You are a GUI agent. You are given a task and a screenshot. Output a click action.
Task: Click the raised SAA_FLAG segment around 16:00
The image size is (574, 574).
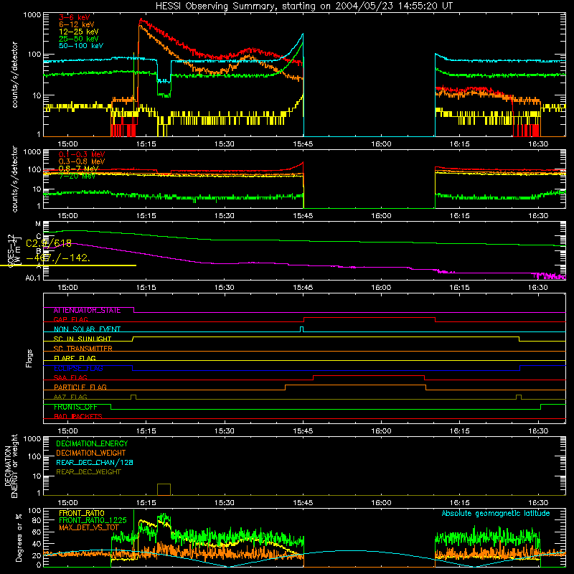[369, 376]
